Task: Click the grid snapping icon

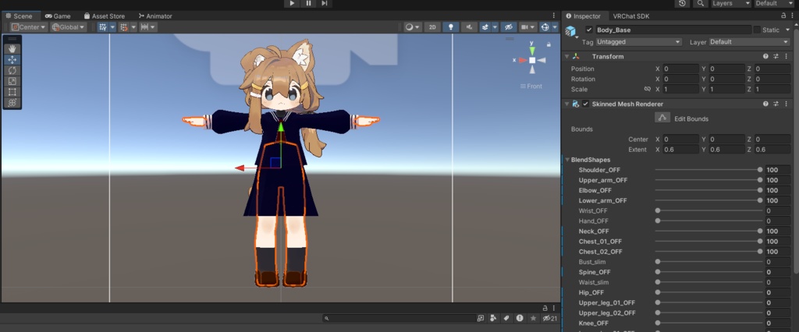Action: point(124,27)
